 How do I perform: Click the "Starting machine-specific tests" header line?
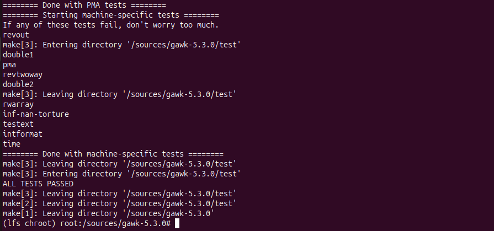111,15
